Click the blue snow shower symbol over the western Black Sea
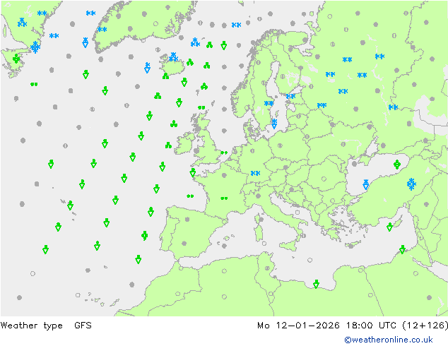The image size is (448, 346). (x=366, y=184)
